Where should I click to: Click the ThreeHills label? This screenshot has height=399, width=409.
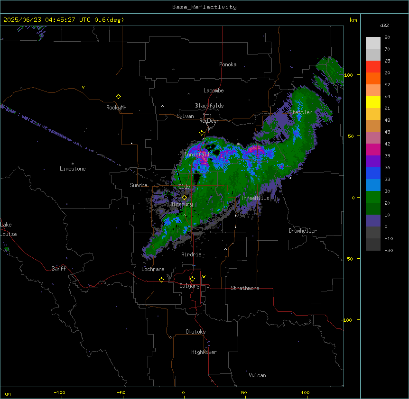(255, 198)
